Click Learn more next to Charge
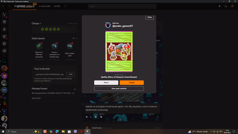This screenshot has width=238, height=134. (72, 23)
